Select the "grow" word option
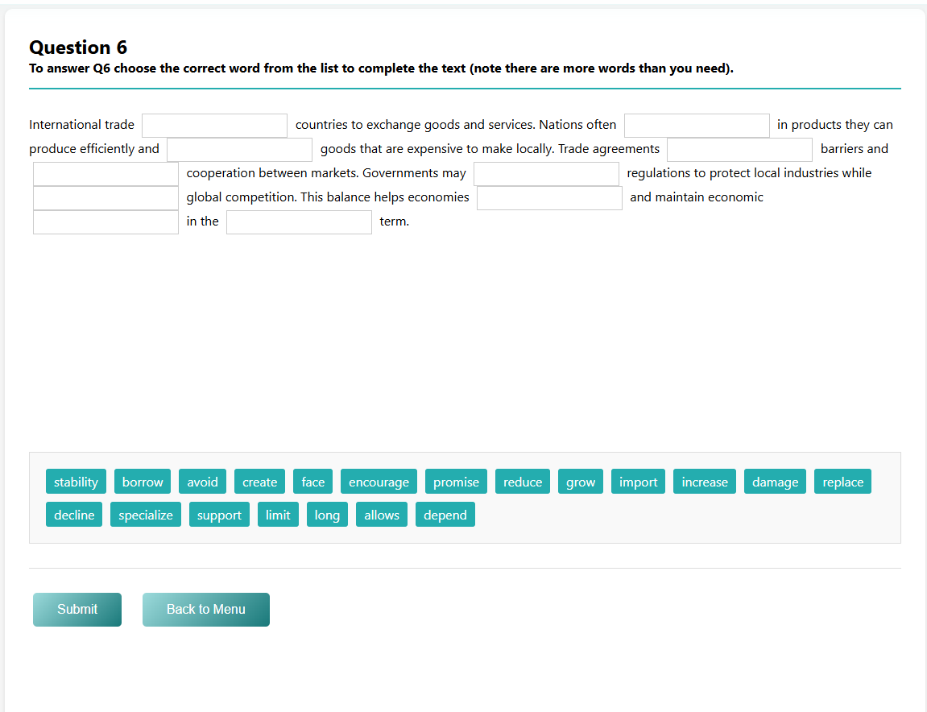This screenshot has height=712, width=927. point(580,481)
